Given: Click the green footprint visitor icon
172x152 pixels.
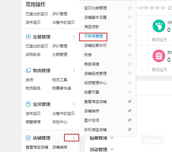Looking at the screenshot, I should 159,26.
